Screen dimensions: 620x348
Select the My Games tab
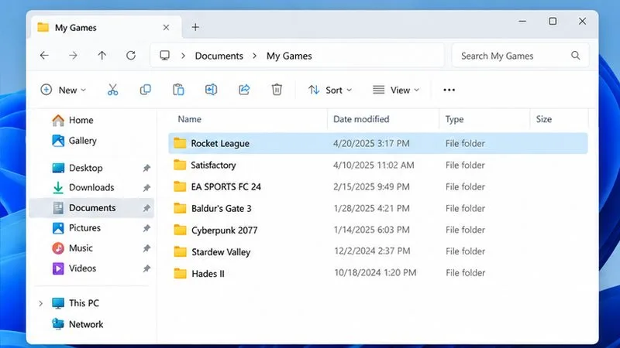pos(106,27)
